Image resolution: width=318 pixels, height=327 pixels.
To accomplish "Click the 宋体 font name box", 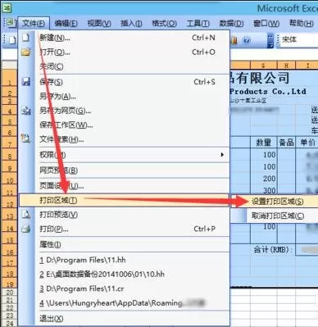I will (298, 40).
